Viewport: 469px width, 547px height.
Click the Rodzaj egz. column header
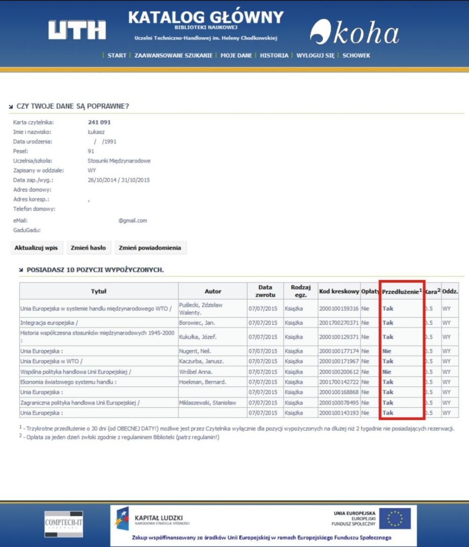tap(300, 291)
